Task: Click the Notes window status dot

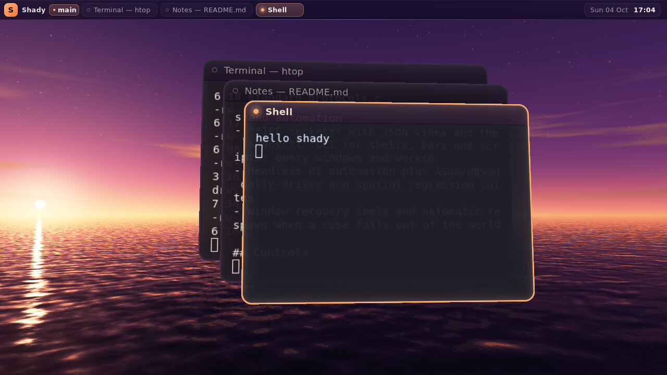Action: [x=236, y=91]
